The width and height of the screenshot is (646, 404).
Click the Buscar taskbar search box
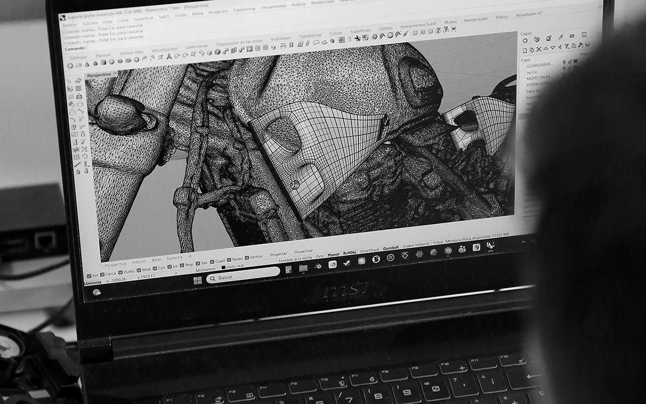click(x=243, y=275)
